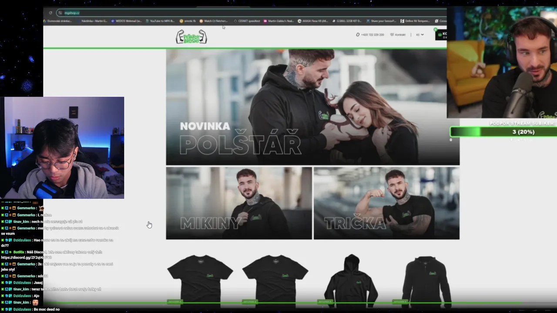The width and height of the screenshot is (557, 313).
Task: Reload the page in the browser
Action: [50, 13]
